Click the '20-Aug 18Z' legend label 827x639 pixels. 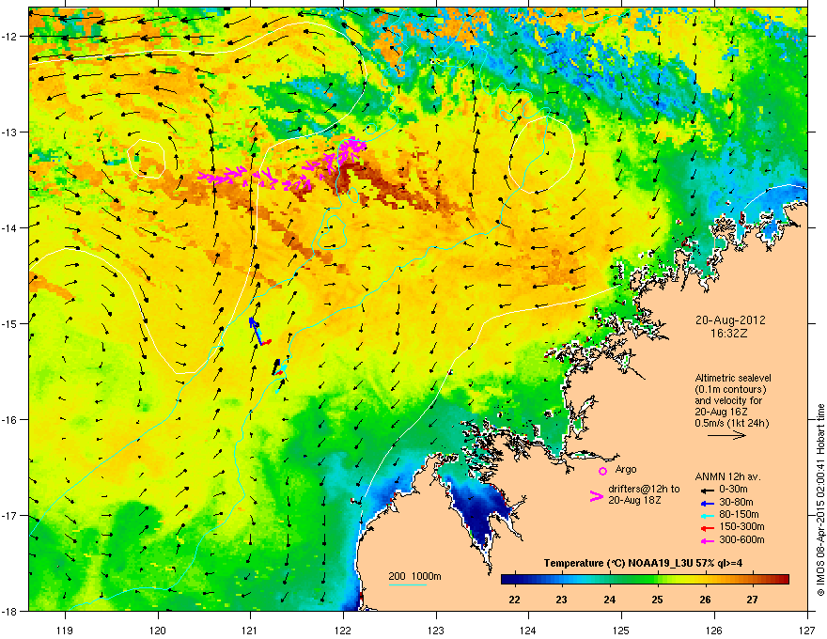point(634,500)
